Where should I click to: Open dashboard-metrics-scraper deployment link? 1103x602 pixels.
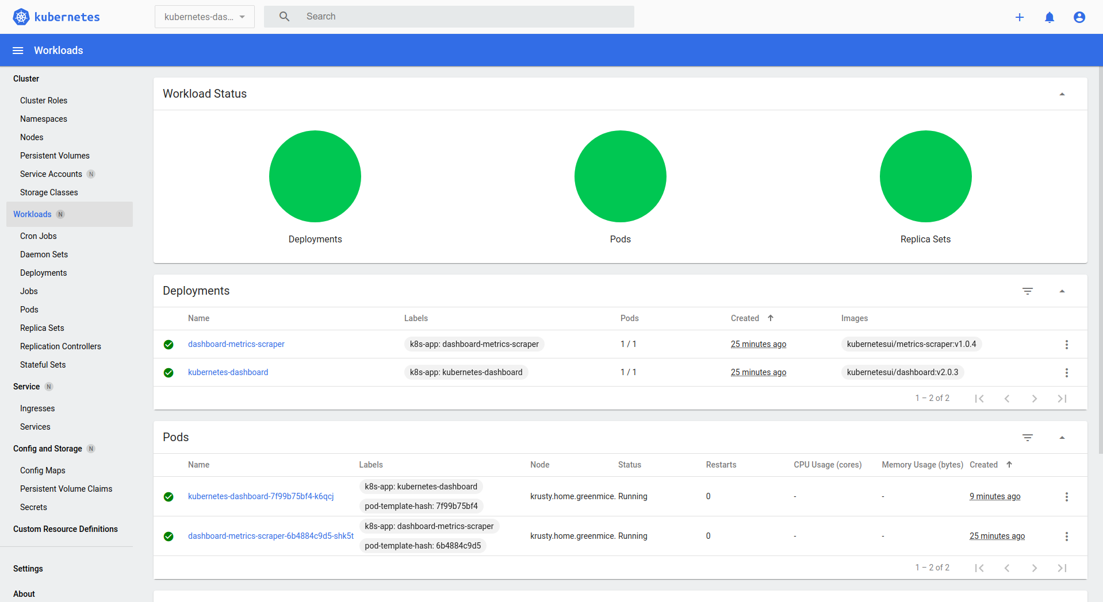(x=236, y=344)
